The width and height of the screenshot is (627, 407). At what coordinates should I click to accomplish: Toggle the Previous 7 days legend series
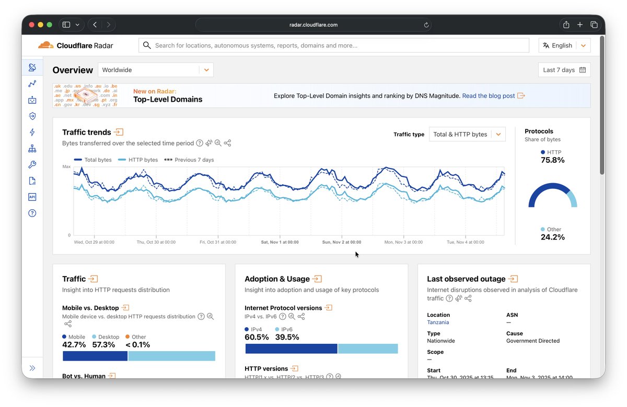[189, 160]
